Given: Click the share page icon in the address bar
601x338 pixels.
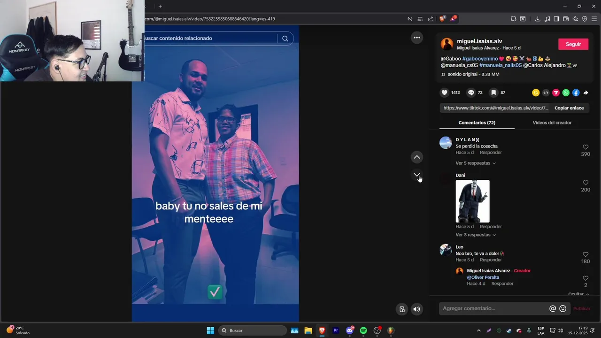Looking at the screenshot, I should [431, 19].
